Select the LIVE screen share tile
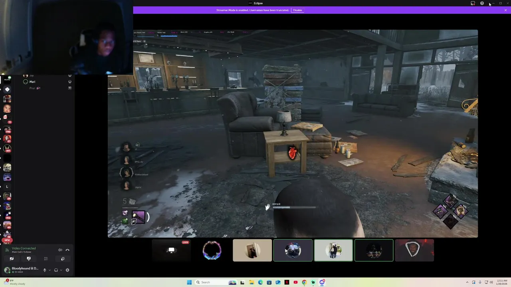This screenshot has width=511, height=287. tap(171, 250)
